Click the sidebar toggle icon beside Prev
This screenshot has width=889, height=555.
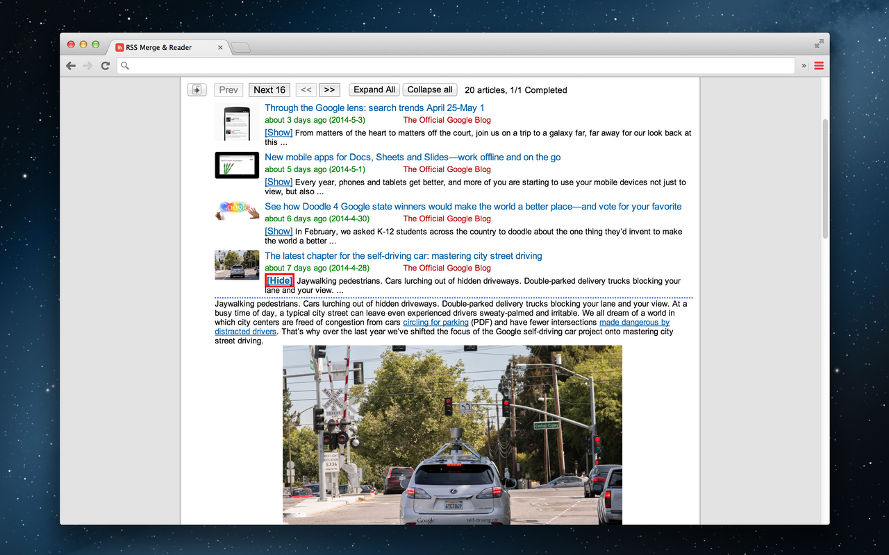(x=197, y=89)
